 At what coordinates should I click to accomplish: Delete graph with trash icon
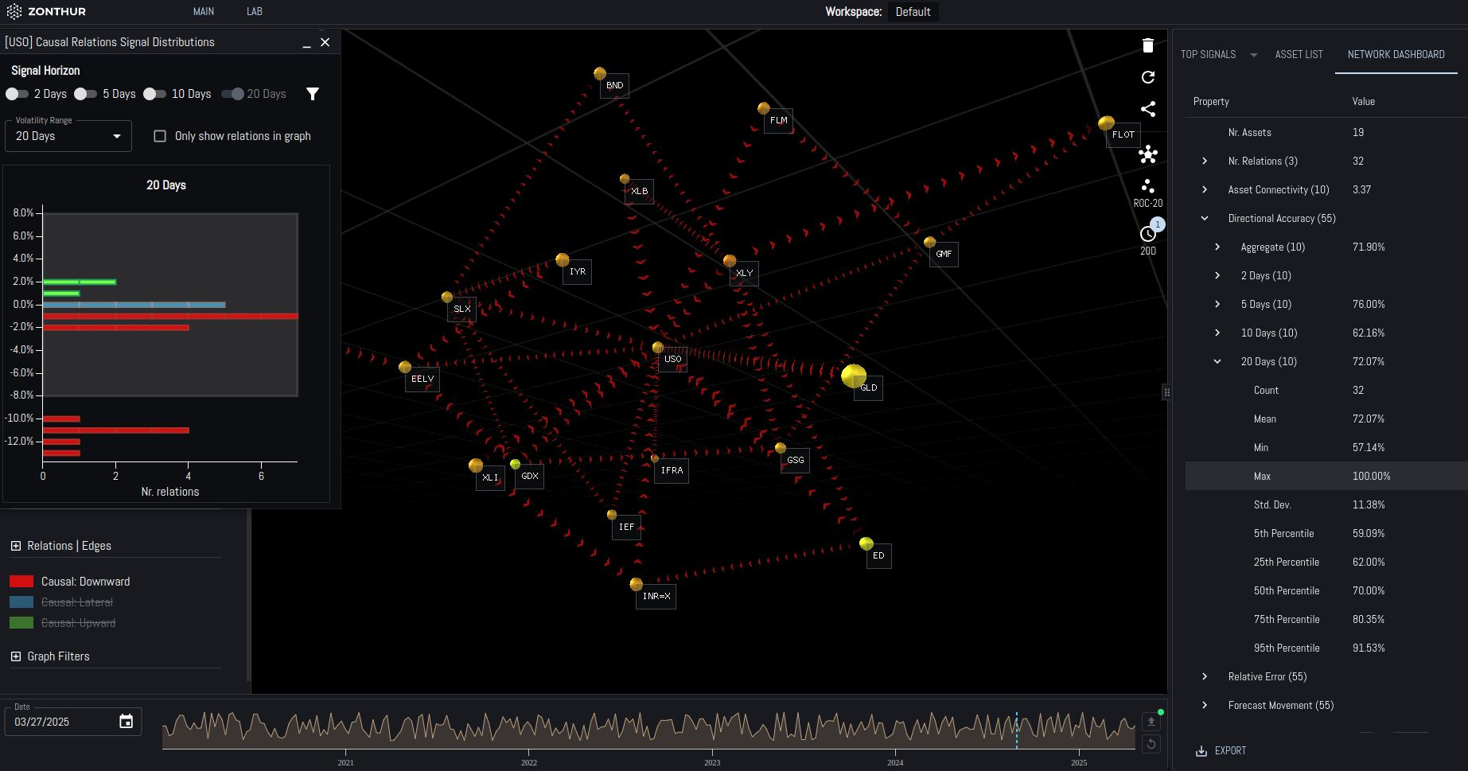(1147, 45)
